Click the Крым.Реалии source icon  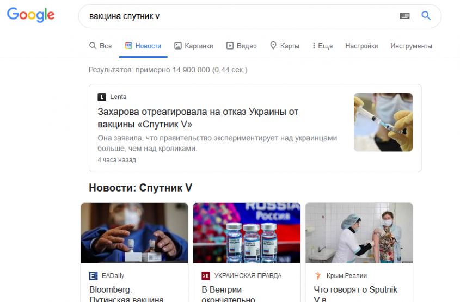coord(318,276)
